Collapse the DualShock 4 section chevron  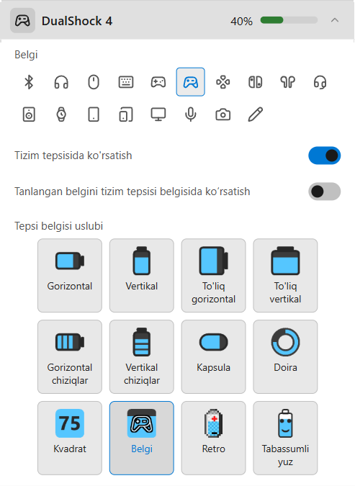click(x=335, y=20)
